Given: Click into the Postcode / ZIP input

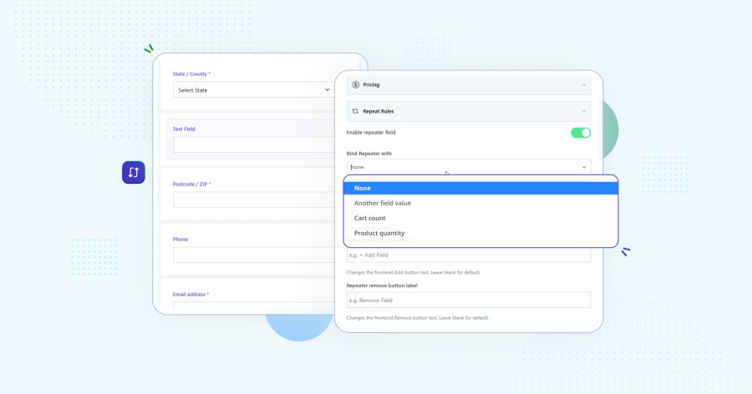Looking at the screenshot, I should [x=253, y=200].
